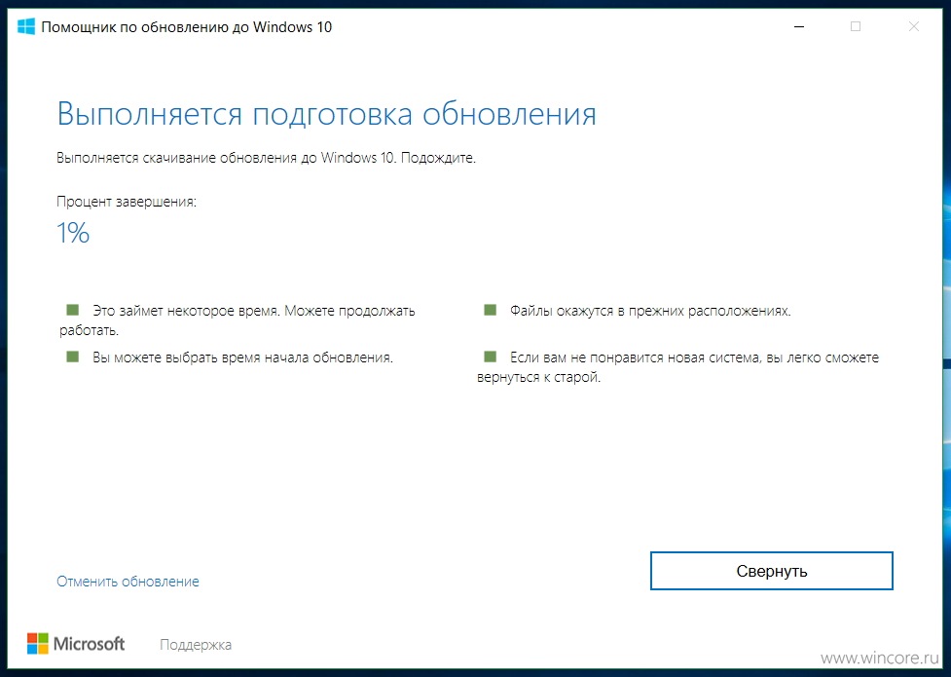Open the Отменить обновление link
The image size is (951, 677).
(x=128, y=582)
